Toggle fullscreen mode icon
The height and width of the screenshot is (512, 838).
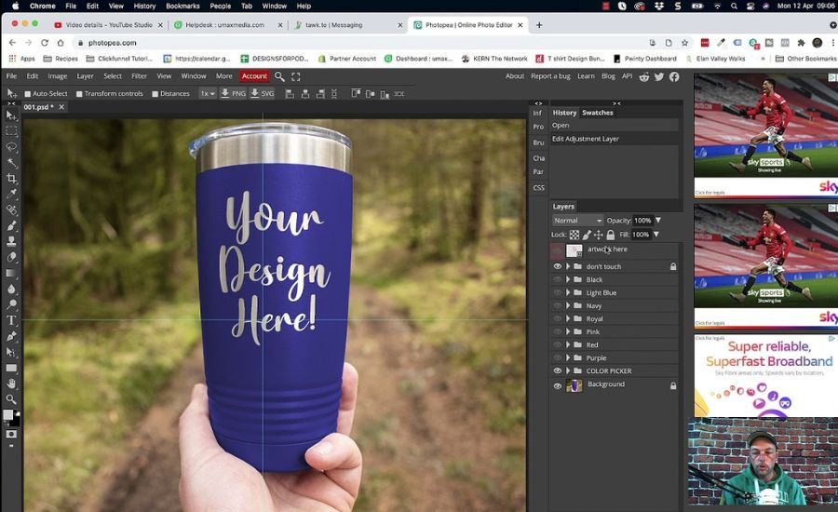296,76
